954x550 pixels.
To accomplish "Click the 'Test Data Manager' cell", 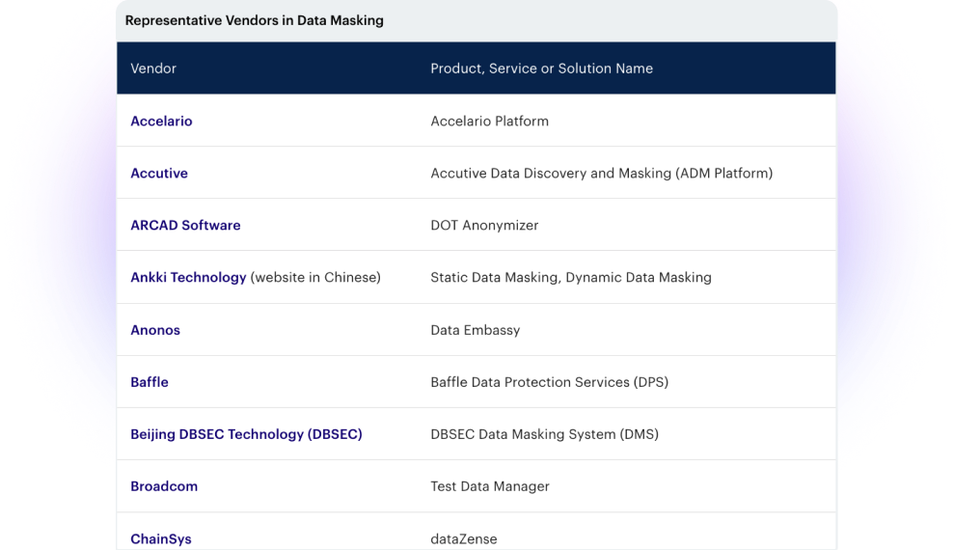I will [490, 486].
